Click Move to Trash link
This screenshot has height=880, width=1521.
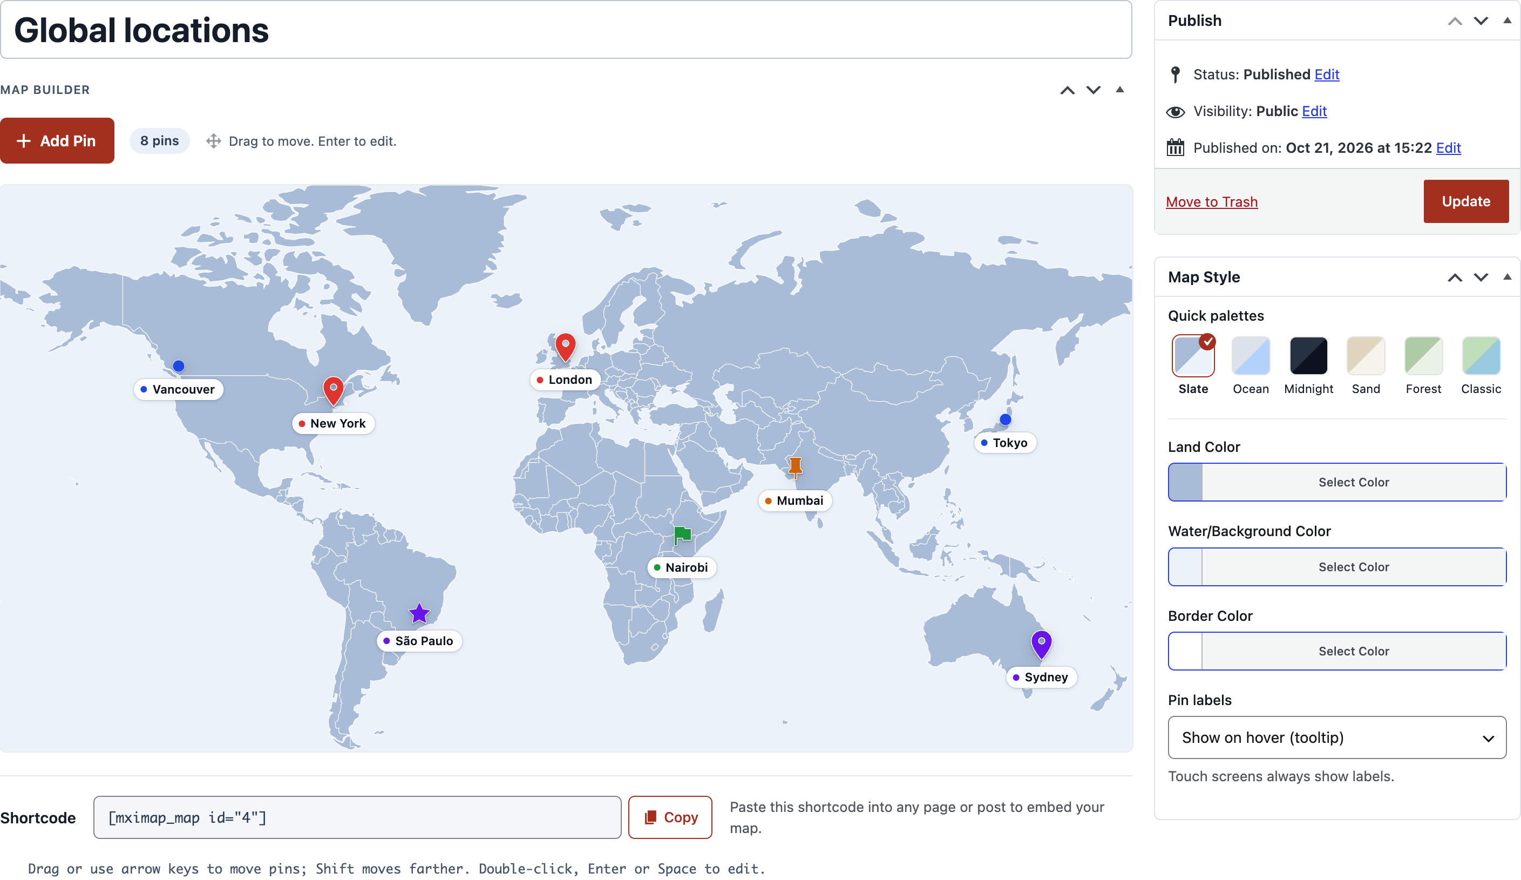pos(1211,202)
